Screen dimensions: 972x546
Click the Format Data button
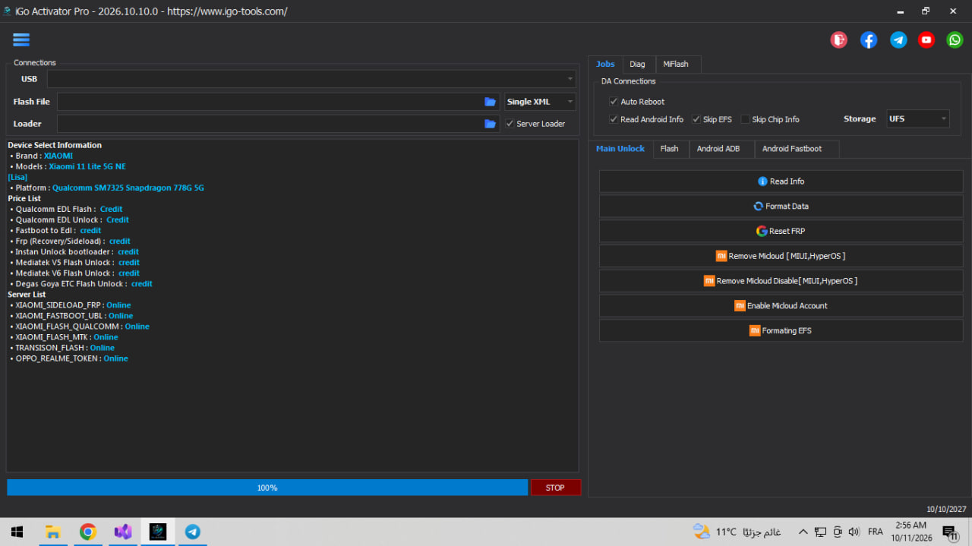pos(781,207)
